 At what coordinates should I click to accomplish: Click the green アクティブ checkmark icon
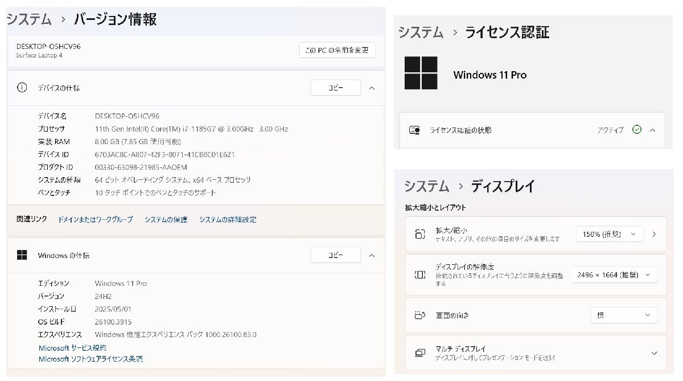[637, 130]
